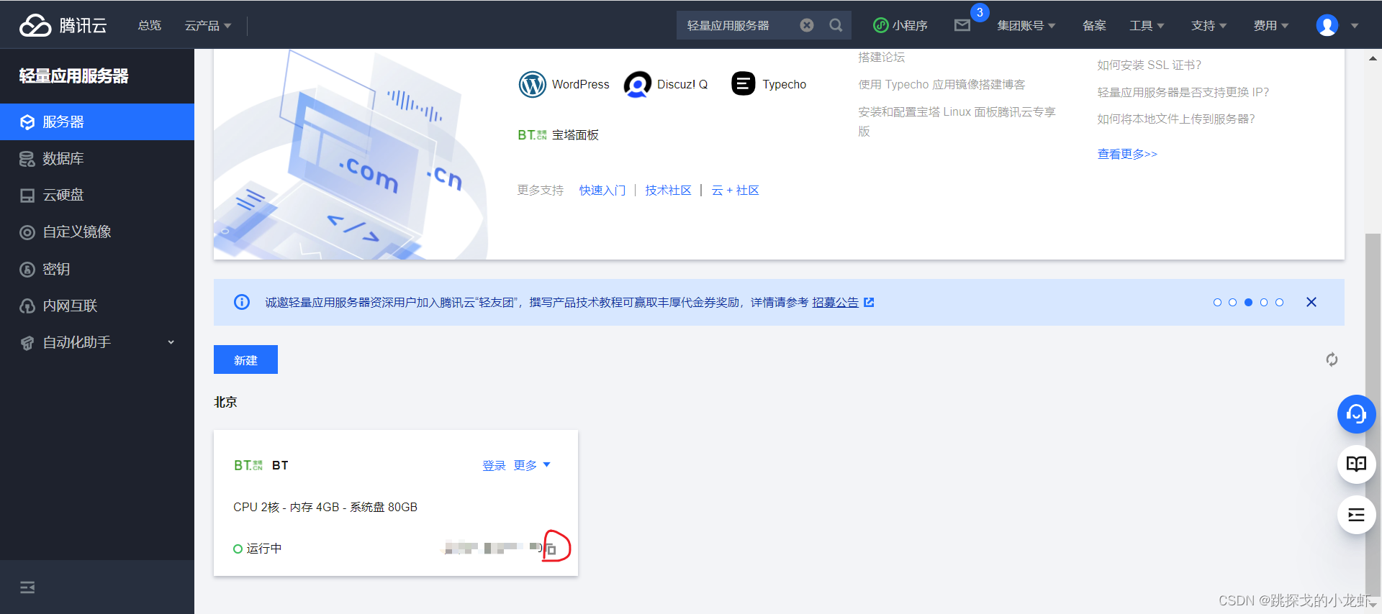The height and width of the screenshot is (614, 1382).
Task: Open the floating list menu button
Action: (x=1356, y=515)
